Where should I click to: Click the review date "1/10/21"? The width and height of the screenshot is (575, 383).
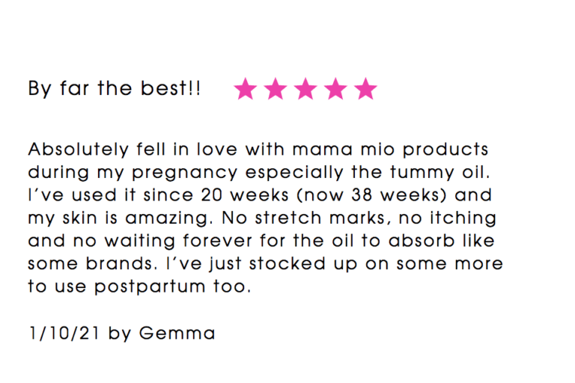[x=65, y=334]
